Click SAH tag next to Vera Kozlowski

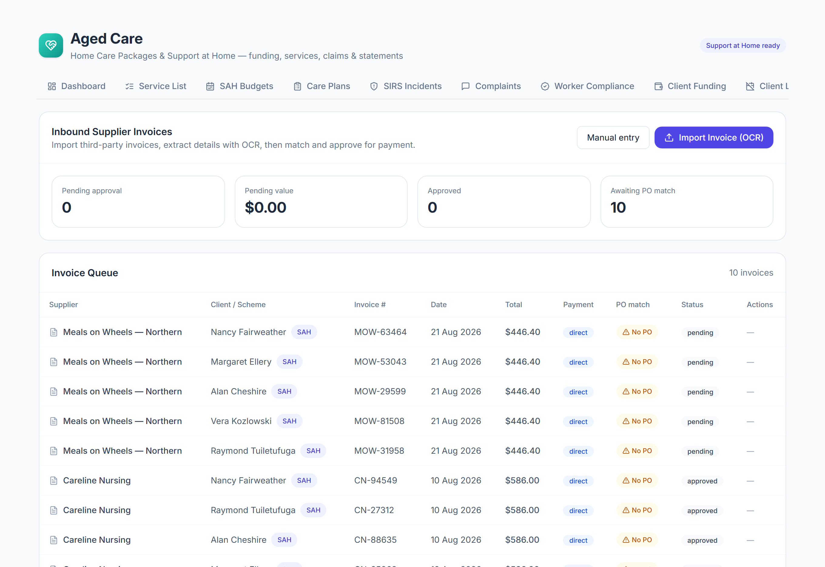click(290, 421)
